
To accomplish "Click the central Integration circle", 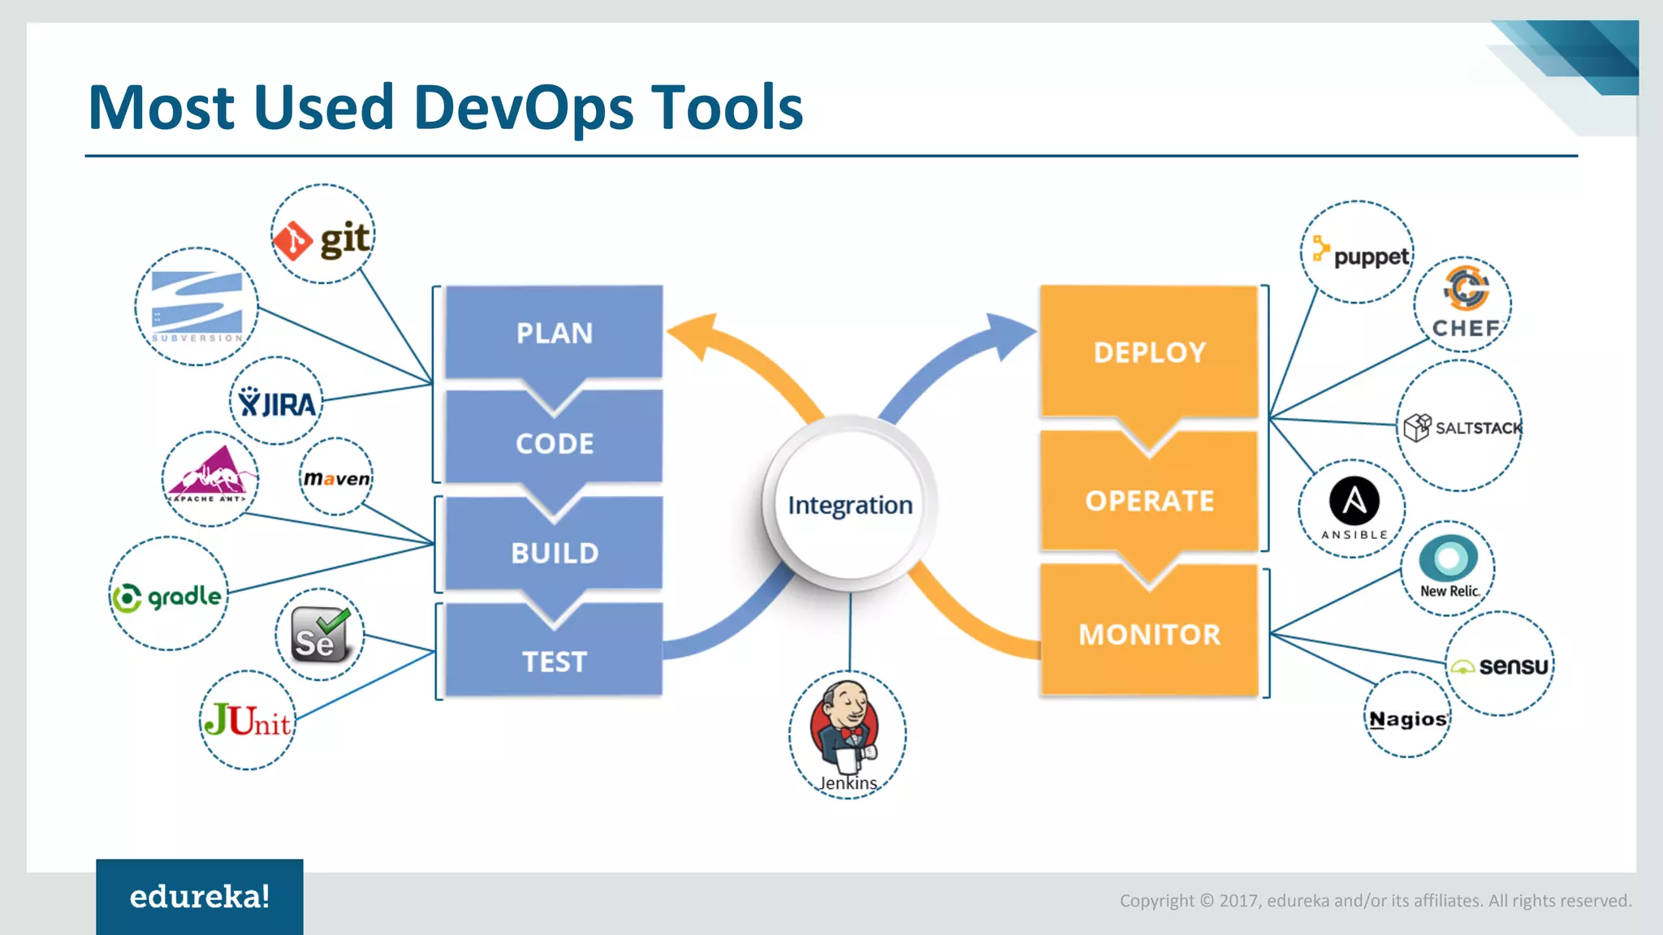I will pos(849,505).
